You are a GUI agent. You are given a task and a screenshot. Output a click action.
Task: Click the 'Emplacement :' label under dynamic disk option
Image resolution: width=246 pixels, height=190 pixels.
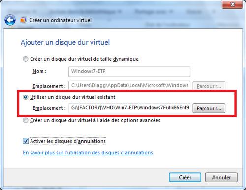pyautogui.click(x=49, y=86)
